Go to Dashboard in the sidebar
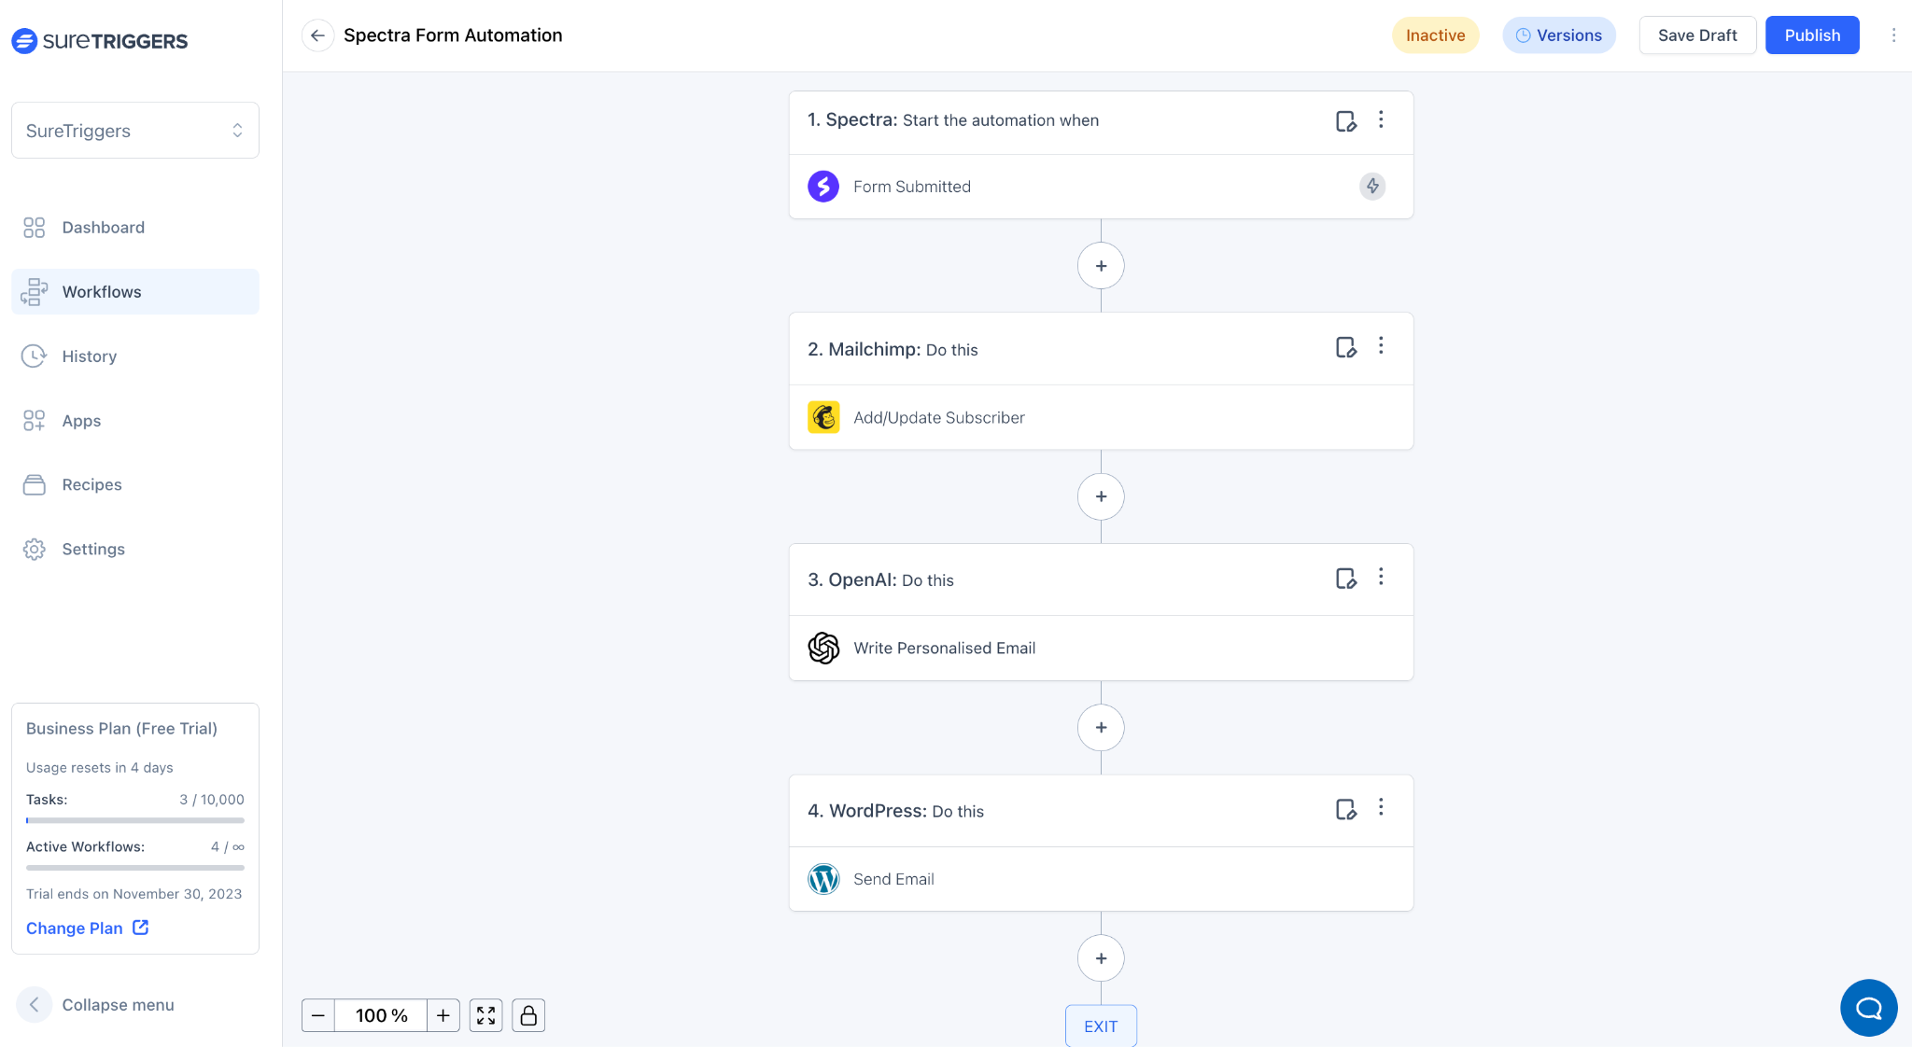The width and height of the screenshot is (1912, 1047). pyautogui.click(x=103, y=228)
